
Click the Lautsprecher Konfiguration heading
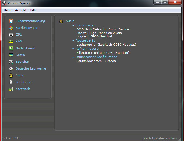[96, 57]
